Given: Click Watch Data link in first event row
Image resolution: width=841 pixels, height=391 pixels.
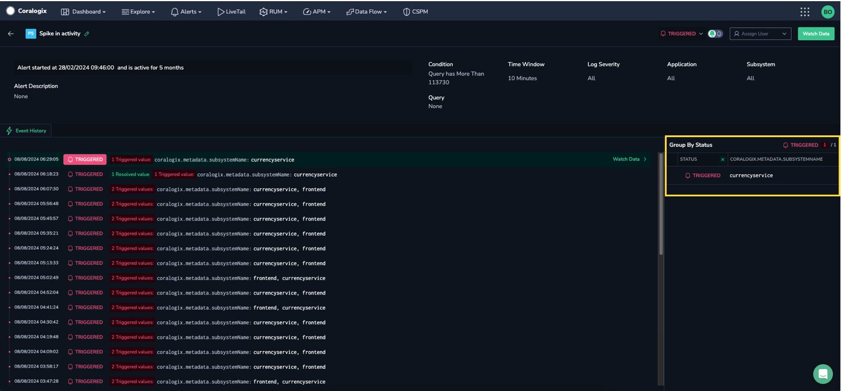Looking at the screenshot, I should tap(626, 159).
